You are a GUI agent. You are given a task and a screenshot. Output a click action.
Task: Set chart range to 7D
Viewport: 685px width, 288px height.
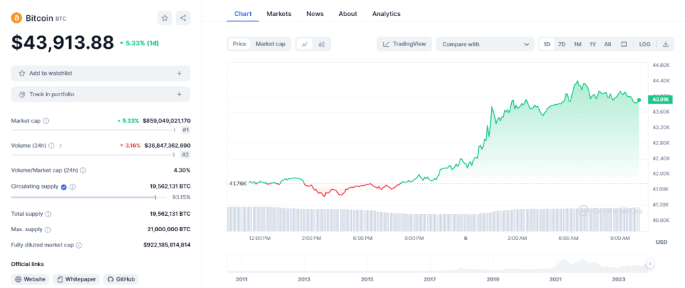click(x=562, y=44)
